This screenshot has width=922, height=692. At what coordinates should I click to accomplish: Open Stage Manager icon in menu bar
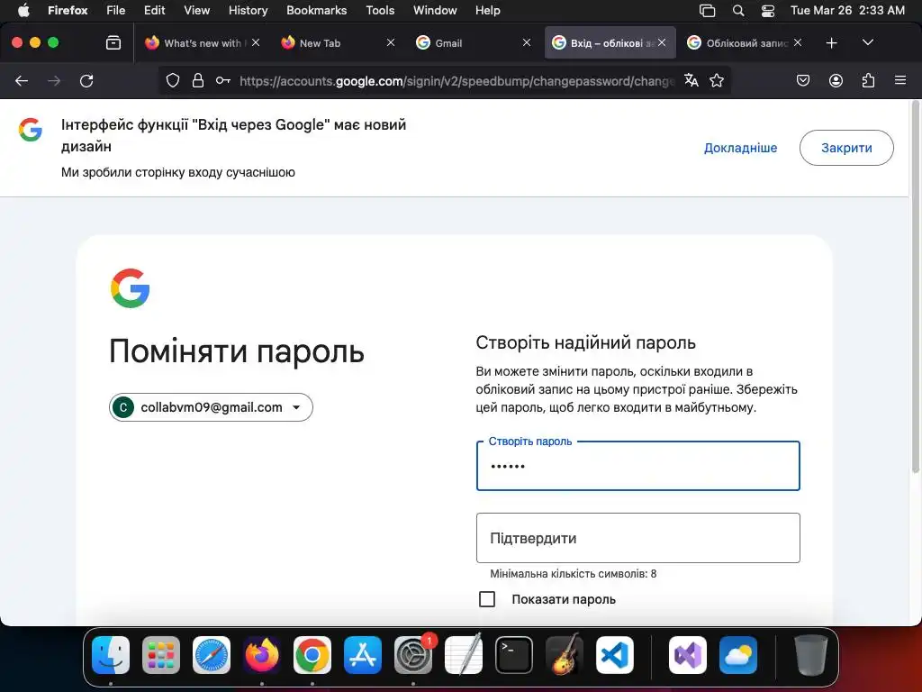(x=707, y=10)
